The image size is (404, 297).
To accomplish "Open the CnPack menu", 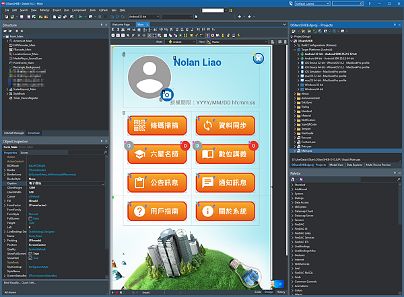I will [x=103, y=10].
